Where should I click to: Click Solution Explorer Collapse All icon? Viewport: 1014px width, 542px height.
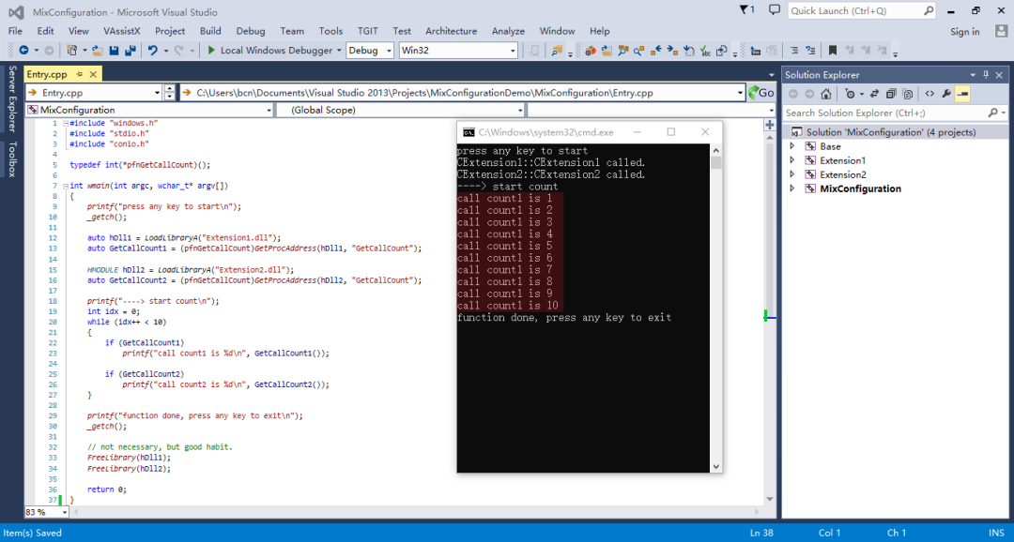[x=891, y=95]
